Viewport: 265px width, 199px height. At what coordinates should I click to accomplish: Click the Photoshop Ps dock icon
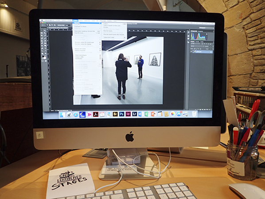(121, 114)
